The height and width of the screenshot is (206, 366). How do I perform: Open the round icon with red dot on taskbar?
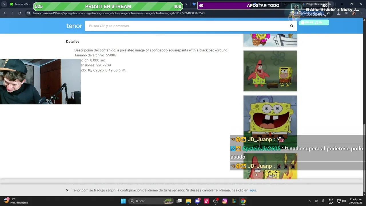coord(216,201)
